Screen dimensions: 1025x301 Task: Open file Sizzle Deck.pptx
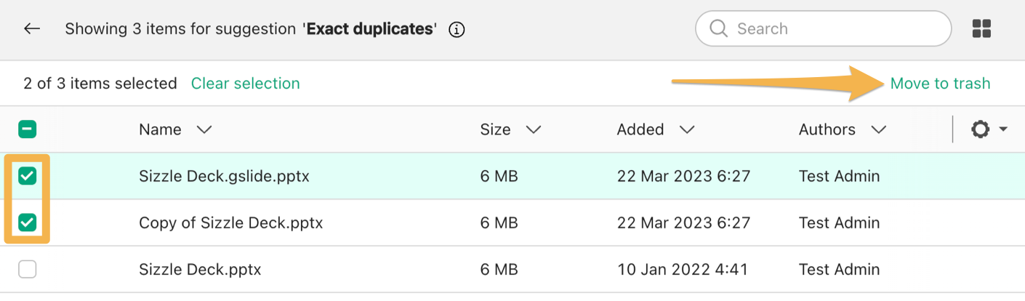[200, 270]
